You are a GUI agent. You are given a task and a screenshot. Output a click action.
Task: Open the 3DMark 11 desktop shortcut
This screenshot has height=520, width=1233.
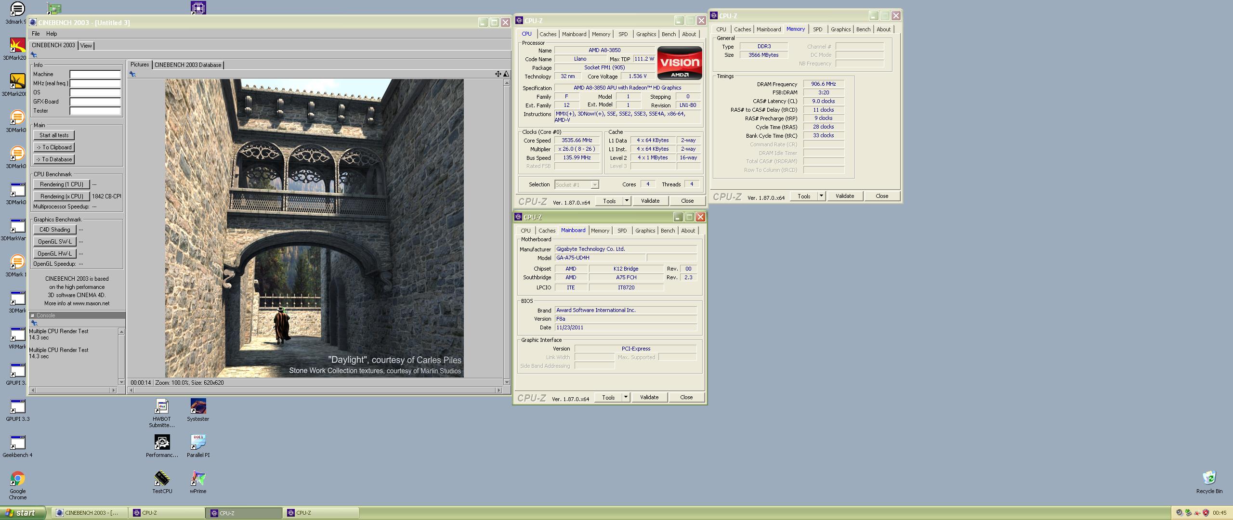[x=17, y=262]
